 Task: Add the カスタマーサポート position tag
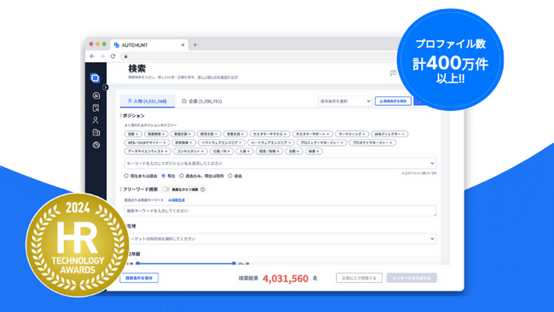pyautogui.click(x=312, y=134)
